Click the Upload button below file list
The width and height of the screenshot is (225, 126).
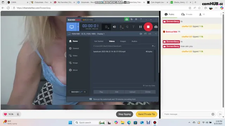[132, 92]
